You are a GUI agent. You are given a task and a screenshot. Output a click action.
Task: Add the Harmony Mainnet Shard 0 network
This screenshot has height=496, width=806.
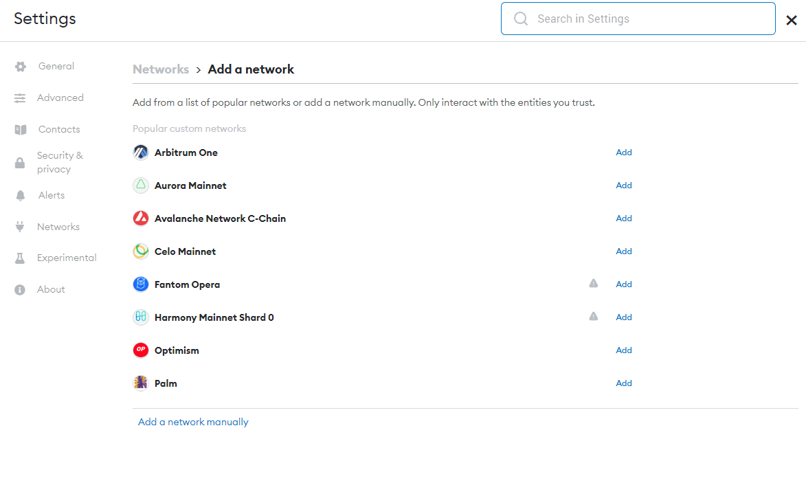pos(624,317)
